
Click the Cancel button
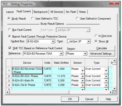pyautogui.click(x=89, y=99)
